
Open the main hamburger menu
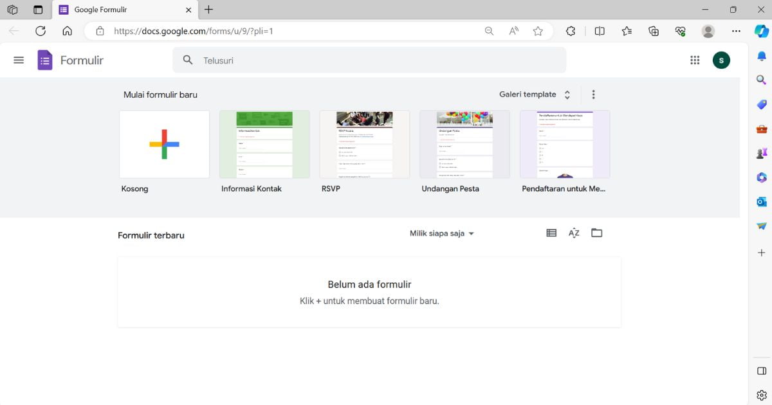19,60
